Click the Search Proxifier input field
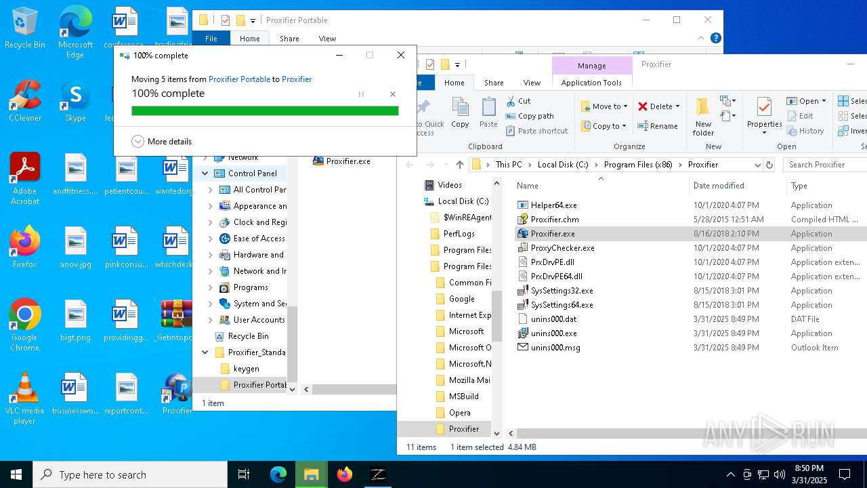 (826, 165)
